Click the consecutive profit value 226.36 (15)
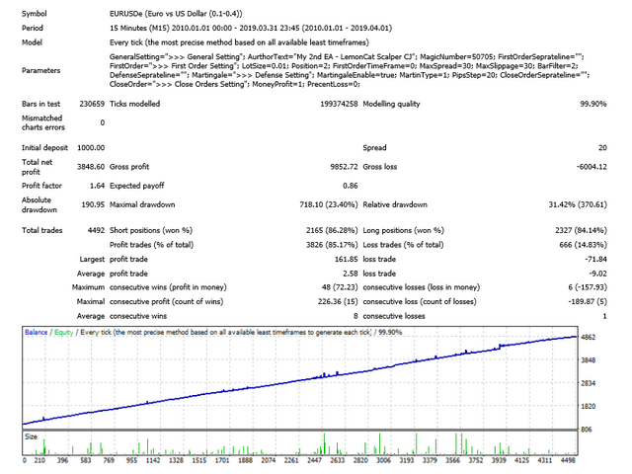 [338, 301]
